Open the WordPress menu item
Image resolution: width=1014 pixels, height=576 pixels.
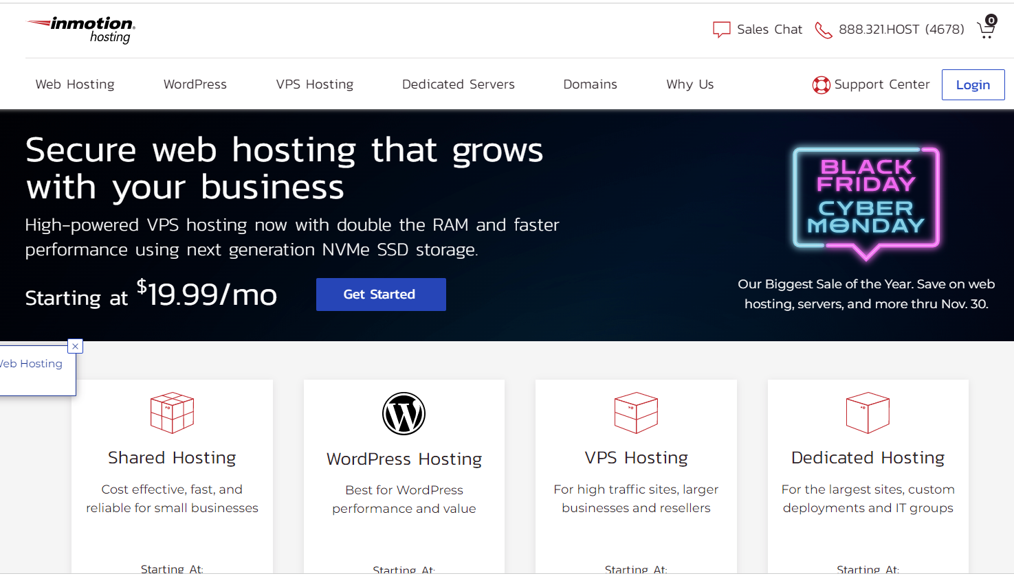click(195, 84)
